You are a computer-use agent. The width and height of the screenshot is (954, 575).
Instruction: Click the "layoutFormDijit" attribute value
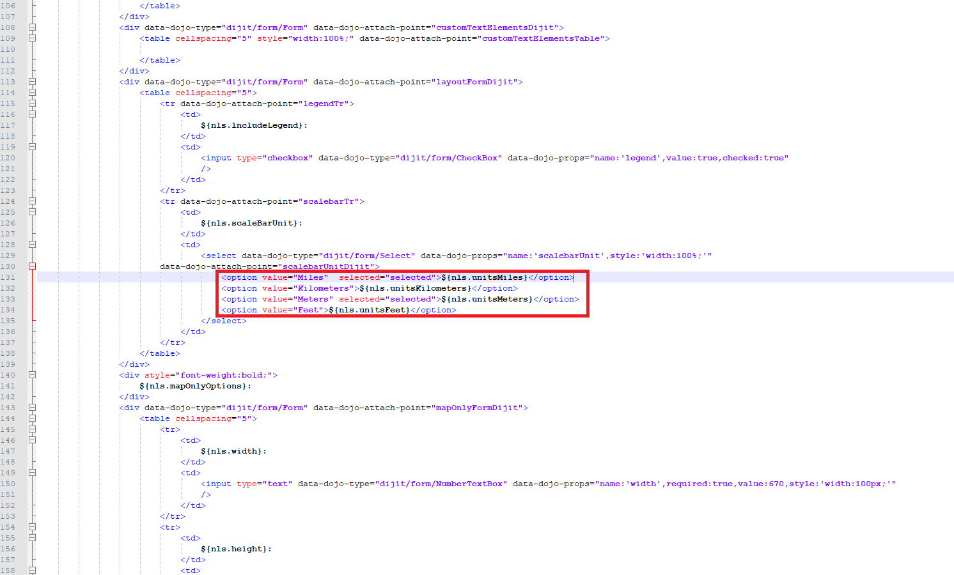[x=474, y=82]
